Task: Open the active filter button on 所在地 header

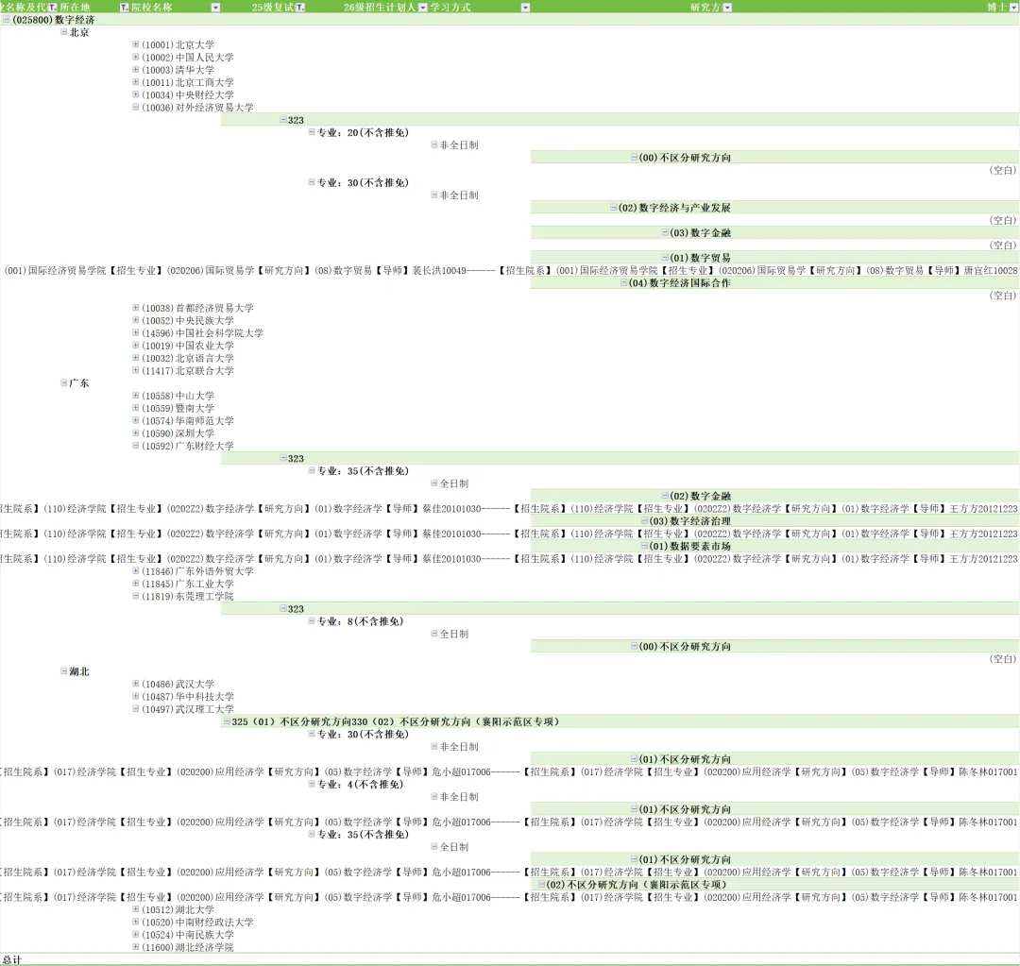Action: pyautogui.click(x=125, y=8)
